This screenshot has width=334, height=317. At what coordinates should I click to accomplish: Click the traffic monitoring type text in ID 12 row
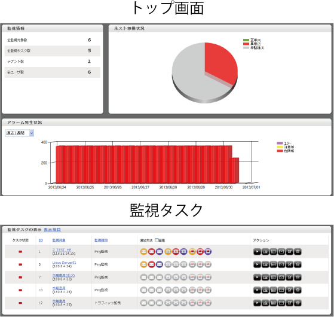pos(108,303)
